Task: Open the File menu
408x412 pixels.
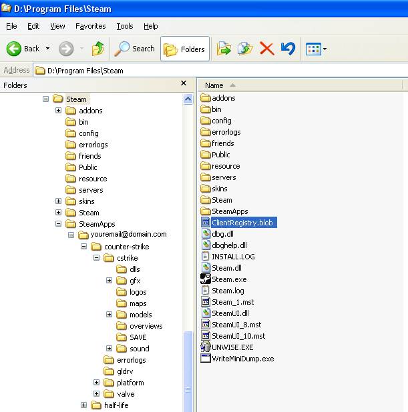Action: click(x=11, y=26)
